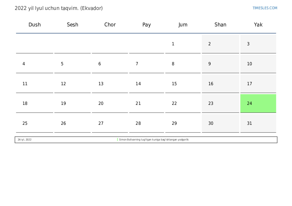
Task: Select Saturday July 2 cell
Action: click(x=220, y=44)
